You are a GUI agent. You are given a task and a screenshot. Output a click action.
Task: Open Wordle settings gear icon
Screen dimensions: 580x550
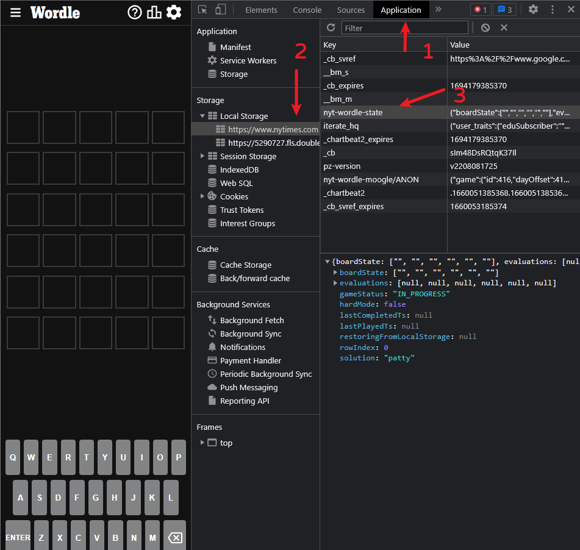[x=174, y=12]
